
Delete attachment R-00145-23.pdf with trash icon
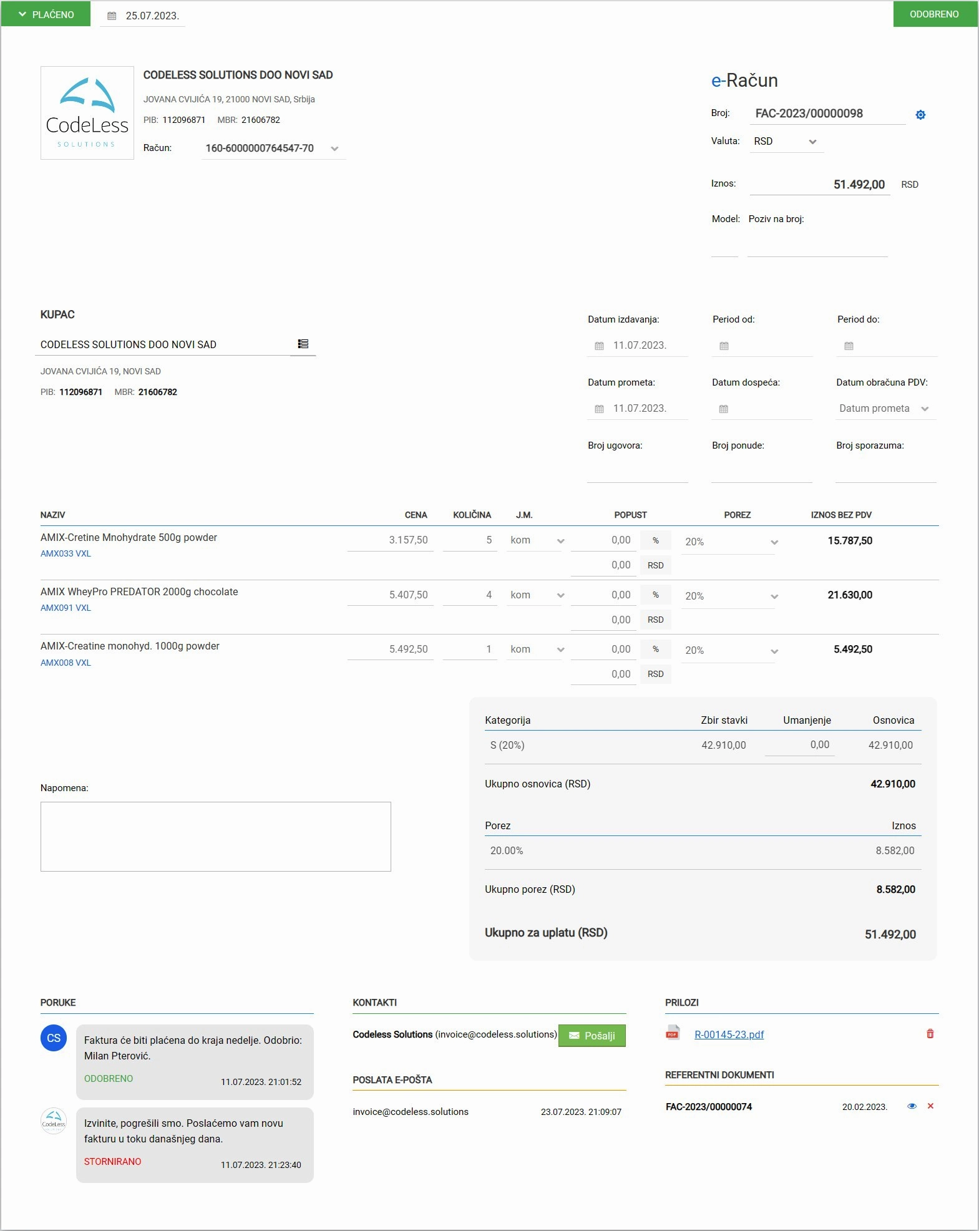[x=930, y=1034]
